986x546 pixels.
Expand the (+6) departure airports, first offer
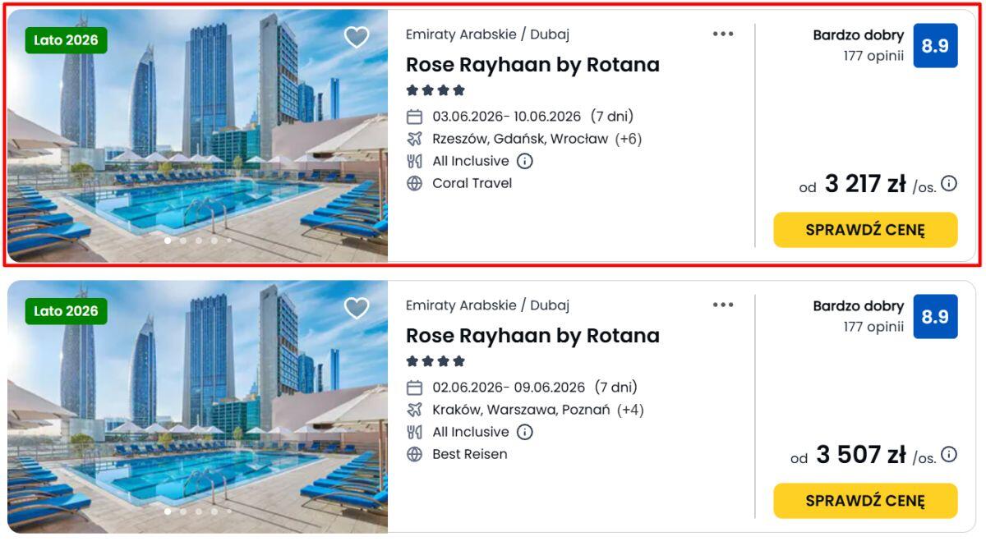629,139
